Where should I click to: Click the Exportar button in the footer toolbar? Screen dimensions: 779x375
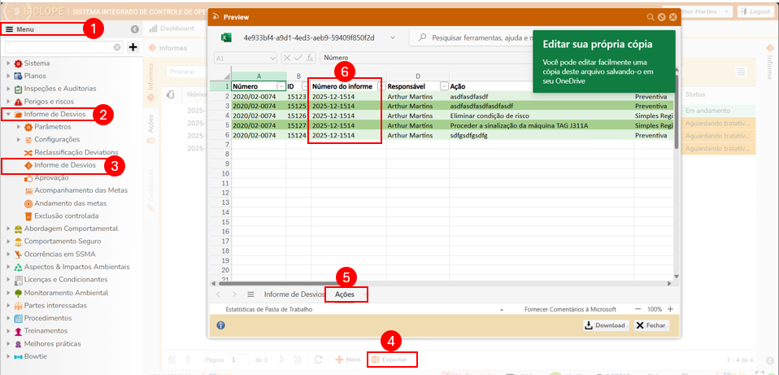[392, 360]
